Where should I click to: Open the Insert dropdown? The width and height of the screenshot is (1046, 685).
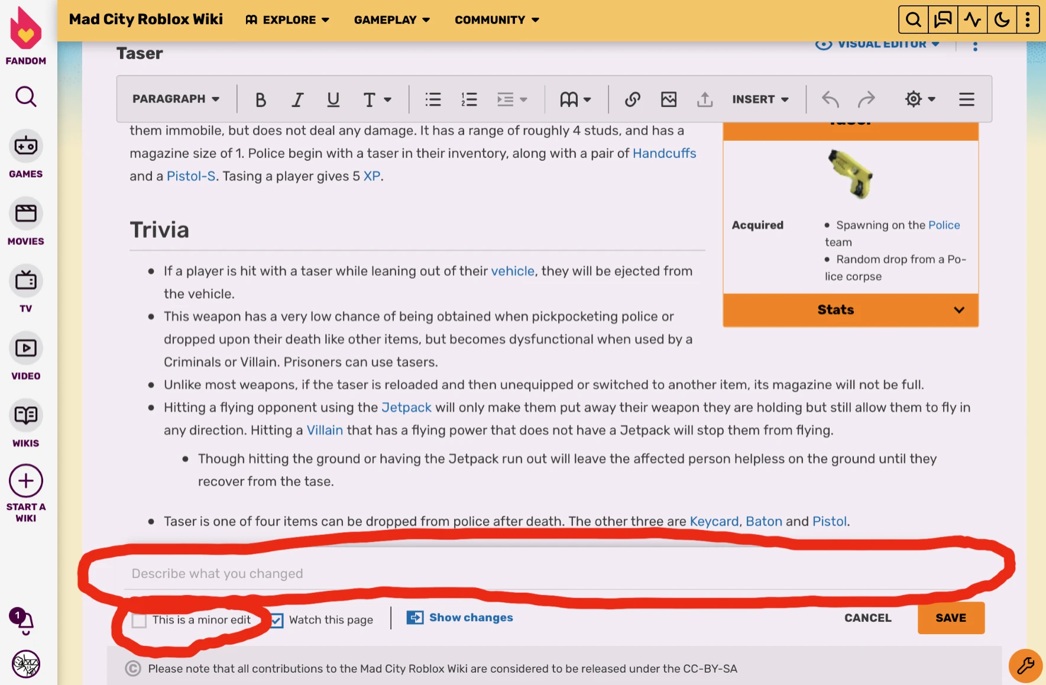coord(760,99)
